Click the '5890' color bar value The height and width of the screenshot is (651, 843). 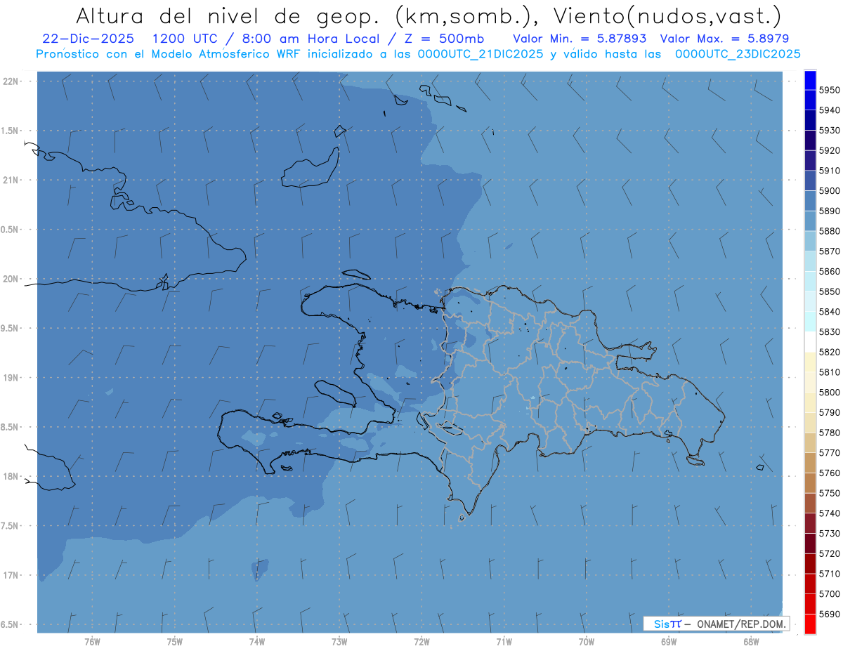829,211
